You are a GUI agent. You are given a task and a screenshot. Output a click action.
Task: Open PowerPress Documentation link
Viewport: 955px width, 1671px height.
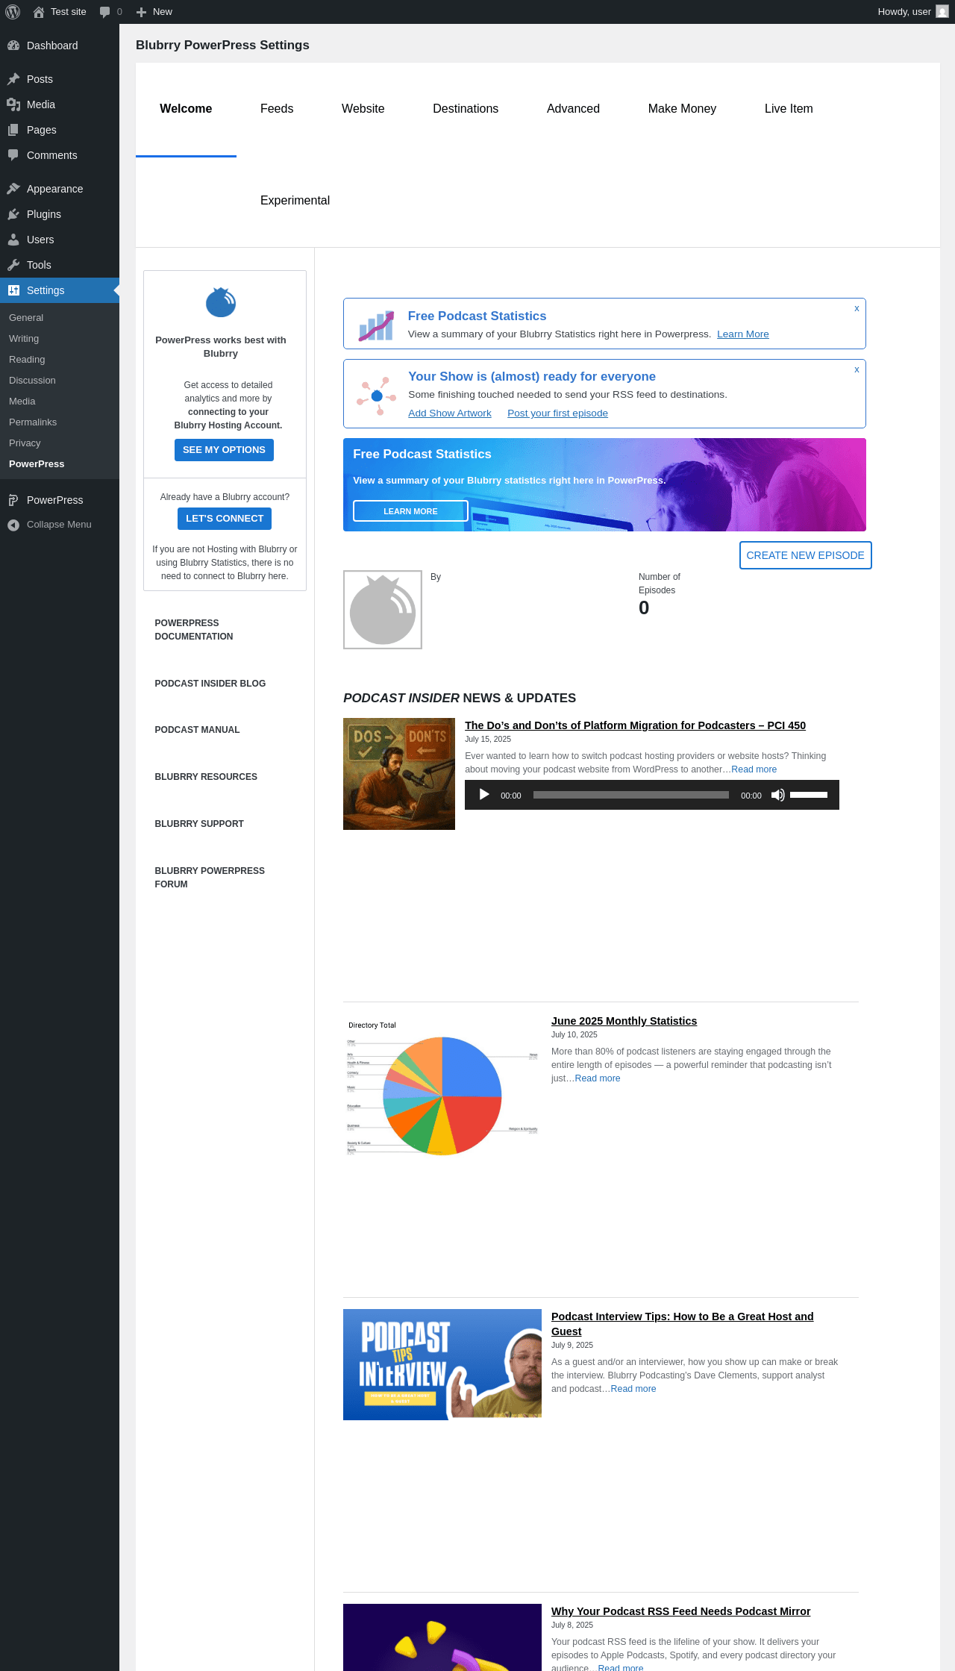click(x=194, y=630)
